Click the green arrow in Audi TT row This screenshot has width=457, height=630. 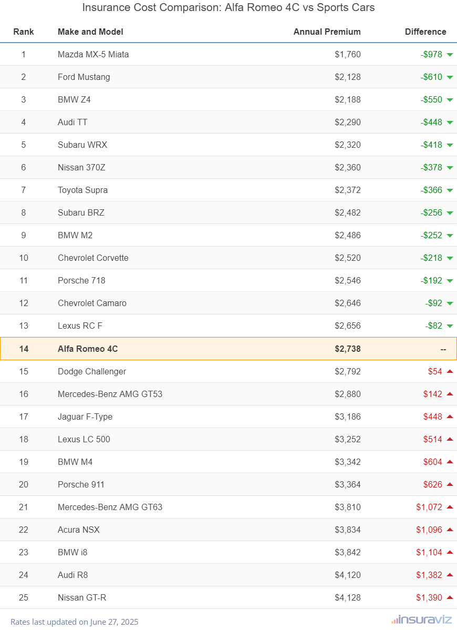(450, 123)
